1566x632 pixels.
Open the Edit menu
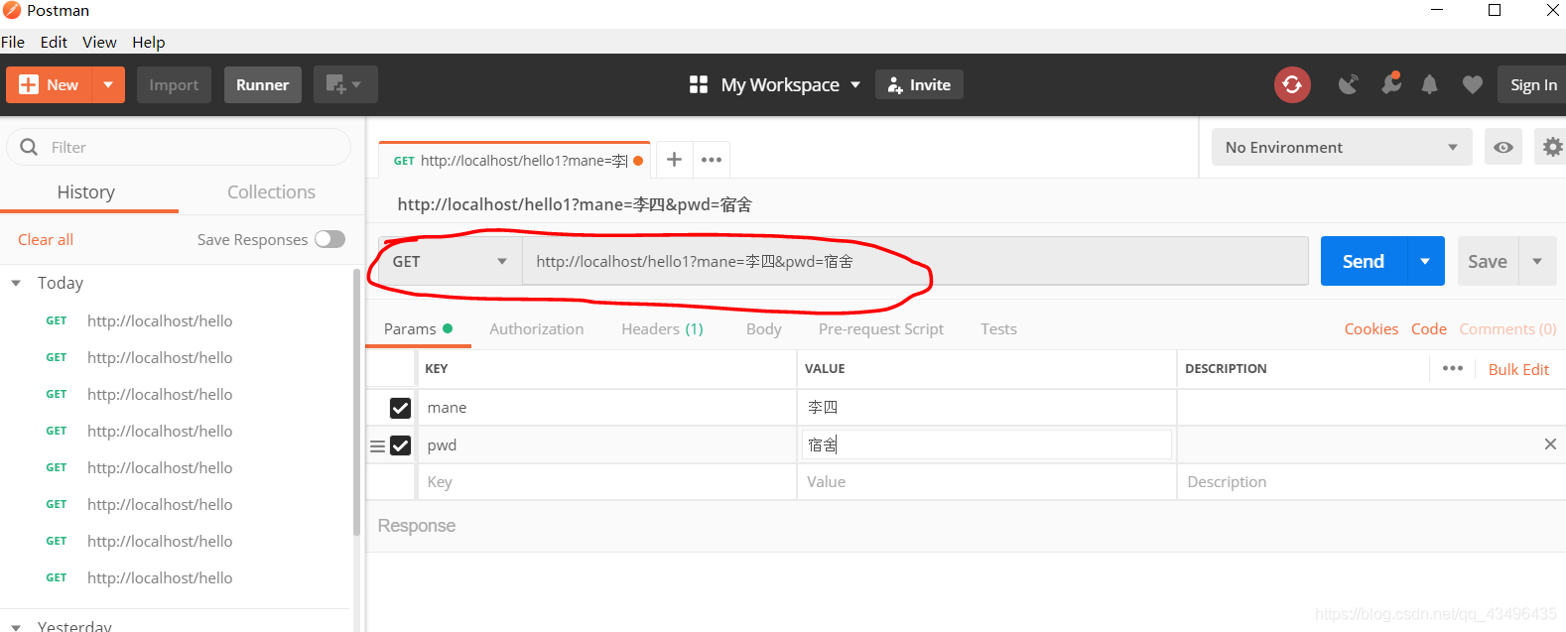[x=54, y=42]
